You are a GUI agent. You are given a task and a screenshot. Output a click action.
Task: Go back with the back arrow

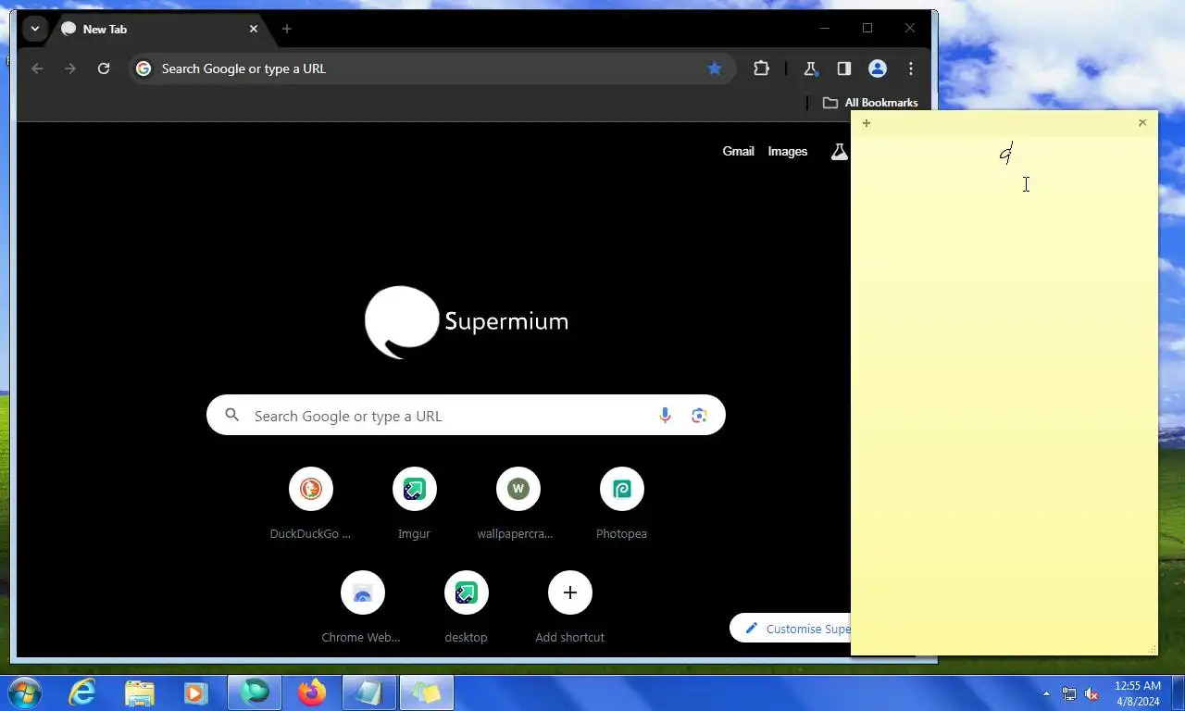(37, 69)
